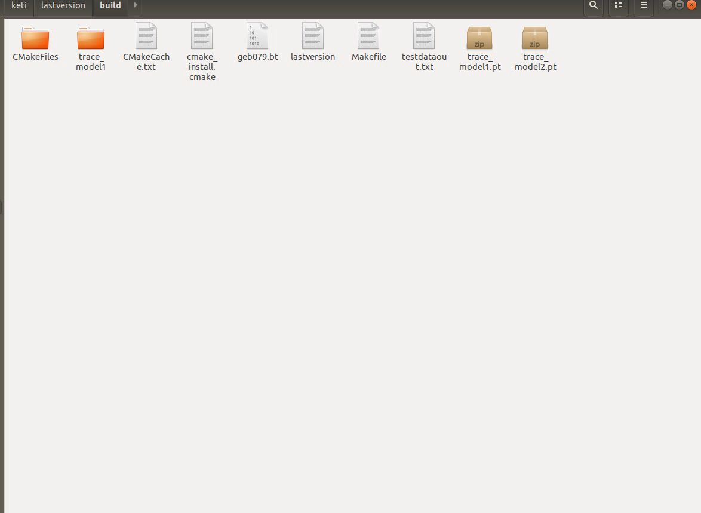Switch the file view layout mode
This screenshot has height=513, width=701.
(618, 5)
